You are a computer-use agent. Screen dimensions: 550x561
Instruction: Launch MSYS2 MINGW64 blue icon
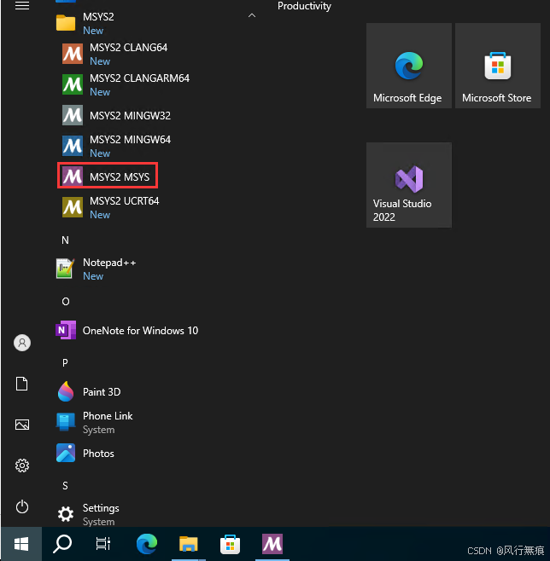coord(73,146)
